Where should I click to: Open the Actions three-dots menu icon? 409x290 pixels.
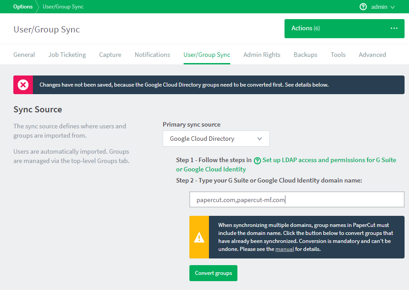[x=394, y=28]
